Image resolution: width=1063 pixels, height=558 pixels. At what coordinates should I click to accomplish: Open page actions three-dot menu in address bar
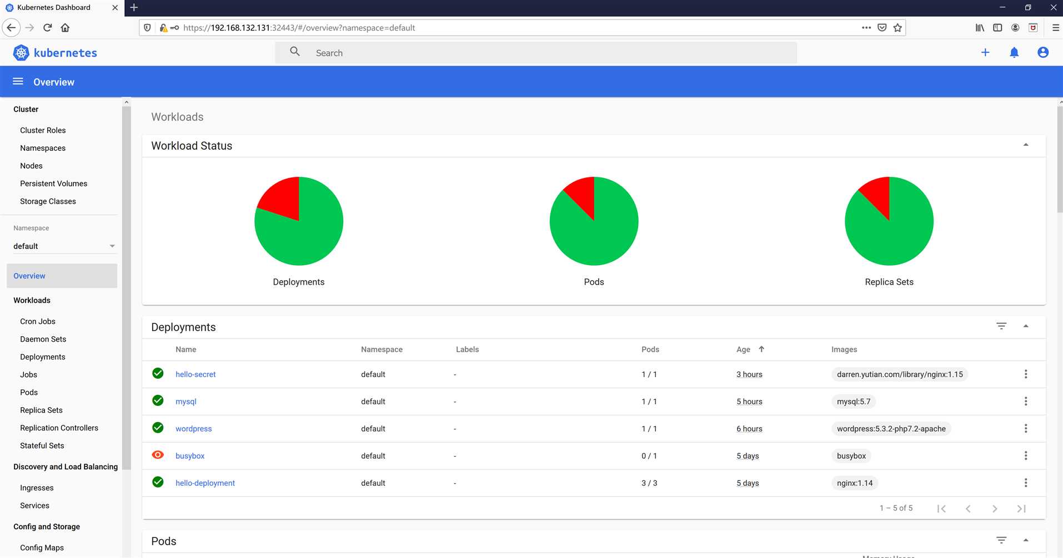coord(866,28)
